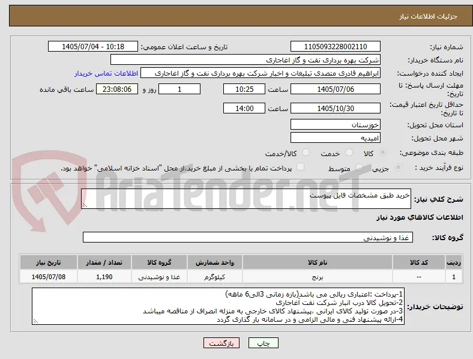Click the response deadline date 1405/07/06

336,89
